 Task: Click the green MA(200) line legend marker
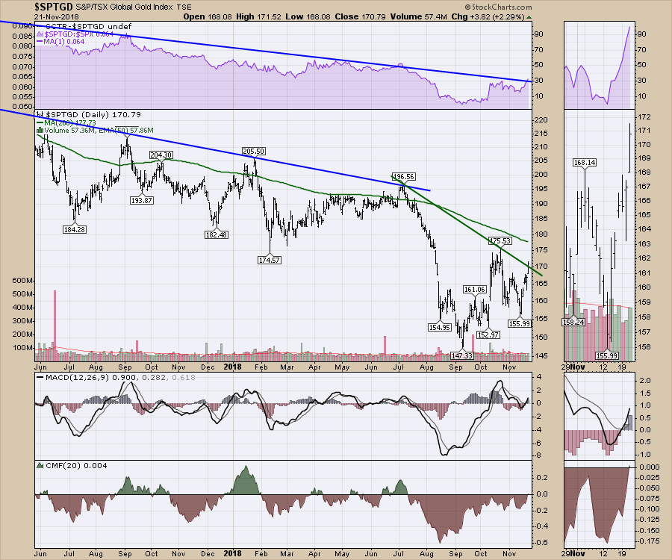pos(40,122)
